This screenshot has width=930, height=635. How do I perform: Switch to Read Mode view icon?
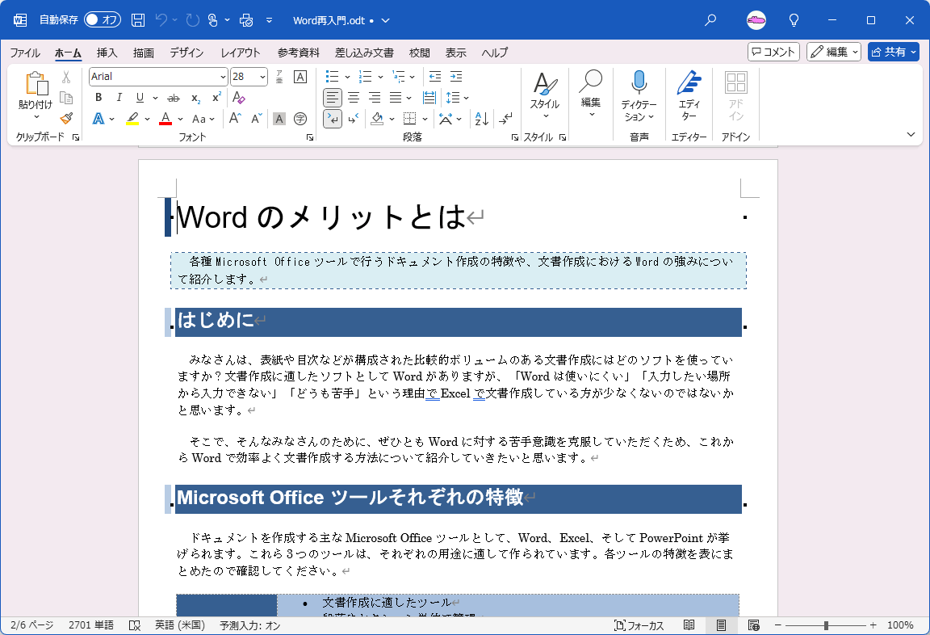click(x=689, y=625)
